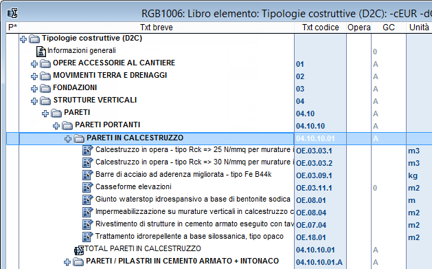This screenshot has width=432, height=269.
Task: Click the folder icon of OPERE ACCESSORIE AL CANTIERE
Action: [x=45, y=64]
